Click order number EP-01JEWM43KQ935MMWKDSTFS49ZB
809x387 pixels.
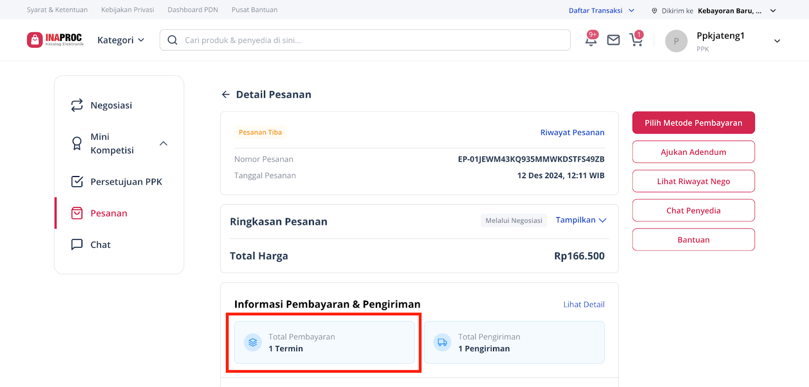[531, 159]
